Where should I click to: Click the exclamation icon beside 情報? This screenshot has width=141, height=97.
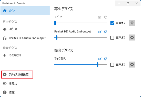pyautogui.click(x=5, y=92)
